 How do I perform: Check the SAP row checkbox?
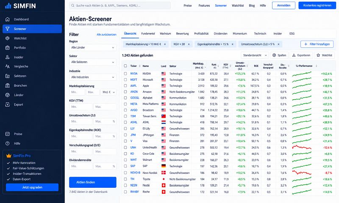(x=125, y=166)
